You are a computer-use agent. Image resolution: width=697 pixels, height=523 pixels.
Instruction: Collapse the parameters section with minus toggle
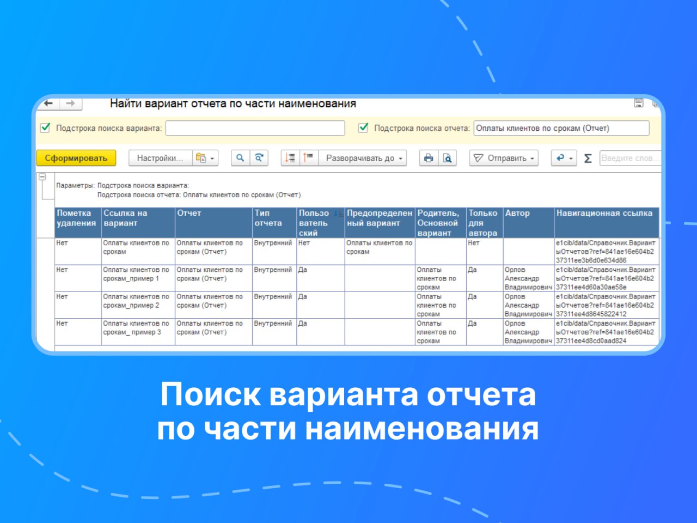(x=42, y=177)
